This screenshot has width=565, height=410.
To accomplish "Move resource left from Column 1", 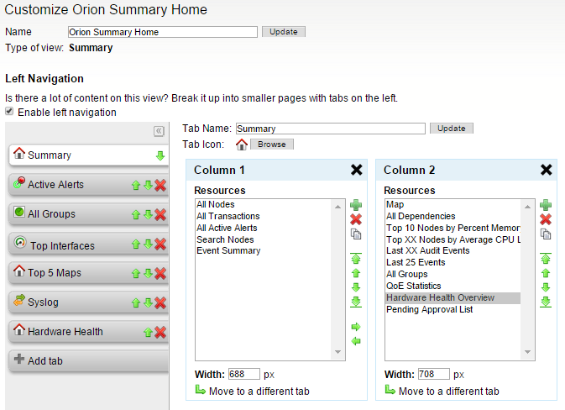I will [356, 341].
